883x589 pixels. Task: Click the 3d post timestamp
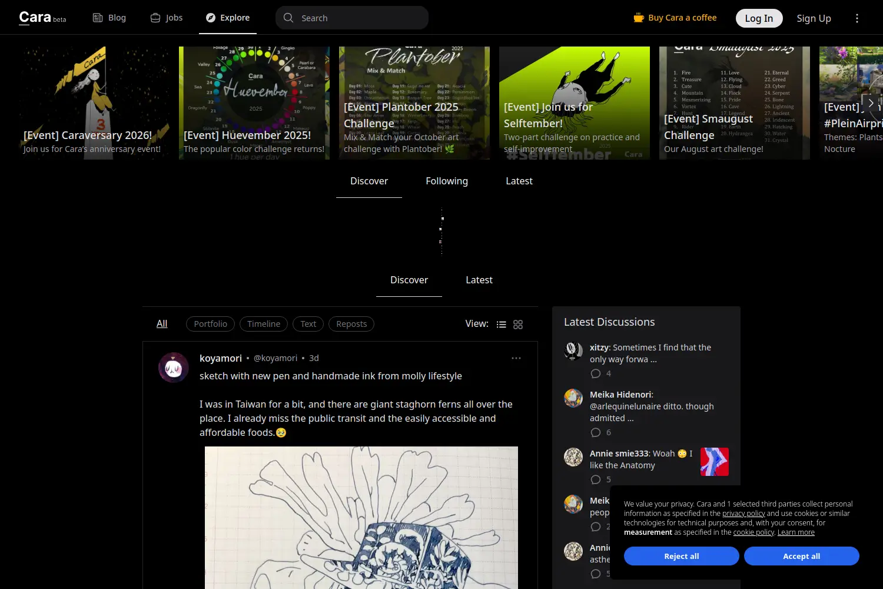314,358
